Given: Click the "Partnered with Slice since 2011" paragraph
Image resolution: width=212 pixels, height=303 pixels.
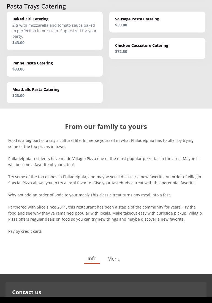Looking at the screenshot, I should 105,213.
